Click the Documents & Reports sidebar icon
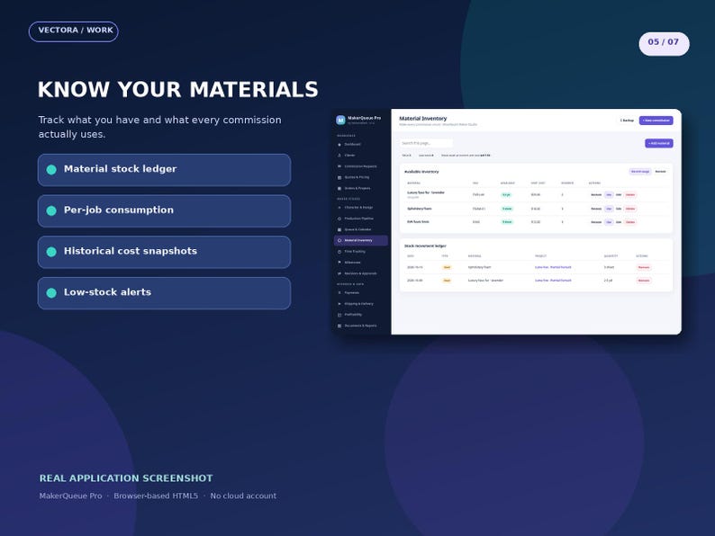The image size is (715, 536). point(339,326)
